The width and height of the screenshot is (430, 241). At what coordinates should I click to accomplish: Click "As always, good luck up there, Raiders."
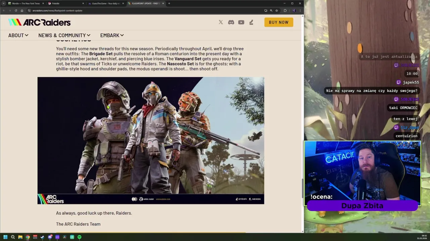click(94, 213)
